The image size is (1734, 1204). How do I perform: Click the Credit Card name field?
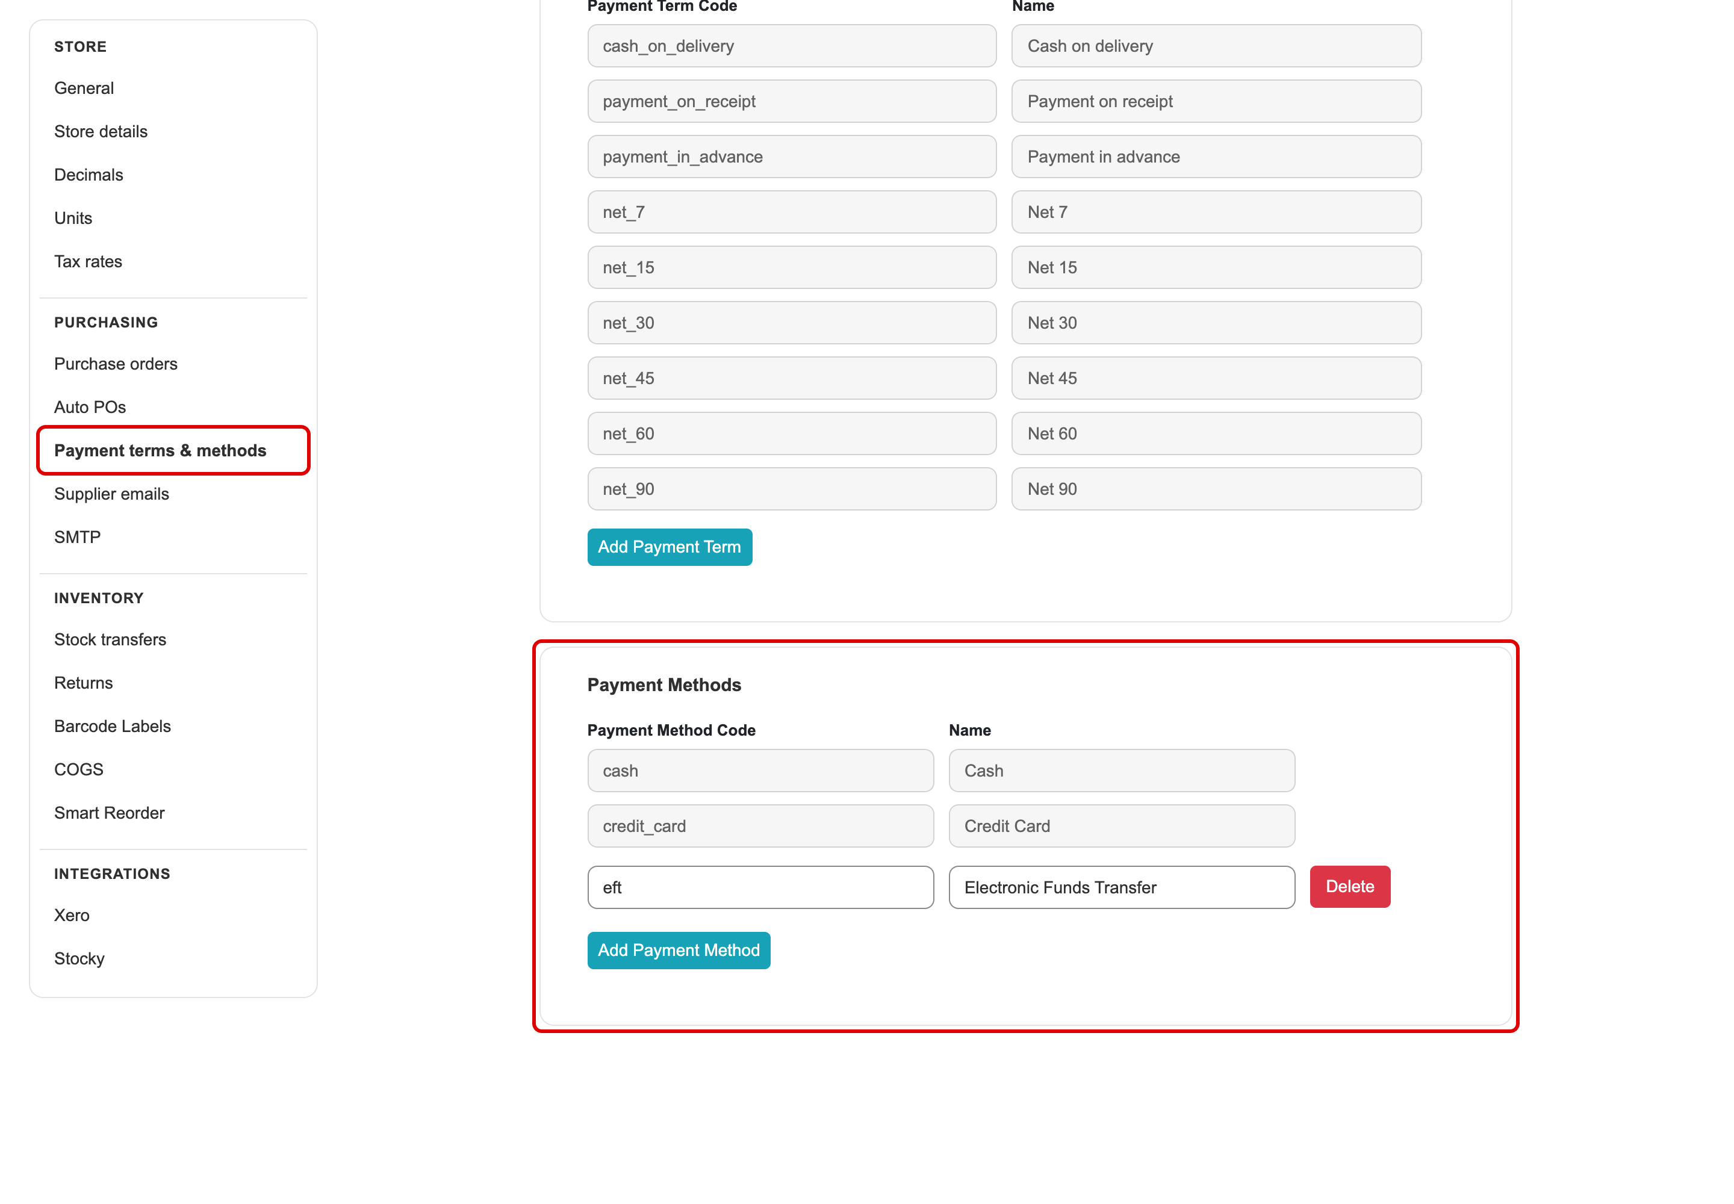(1122, 826)
